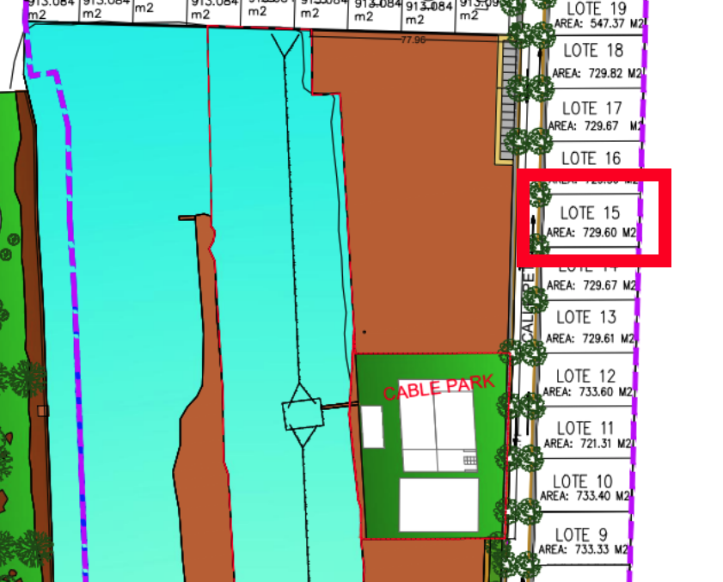The image size is (723, 582).
Task: Select the LOTE 12 lot
Action: tap(585, 376)
